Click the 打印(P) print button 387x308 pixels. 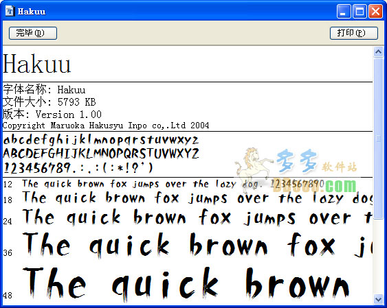pos(354,33)
